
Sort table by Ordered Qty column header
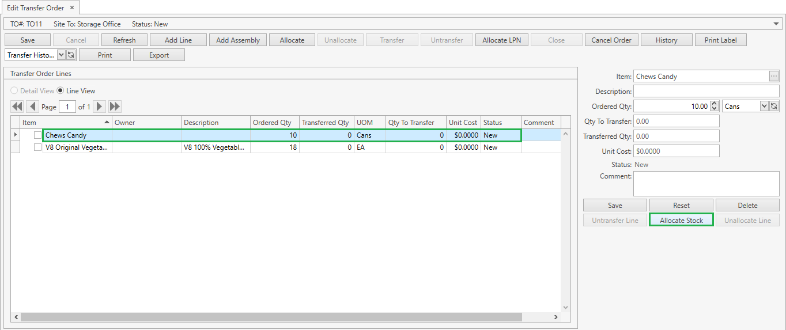pos(272,123)
